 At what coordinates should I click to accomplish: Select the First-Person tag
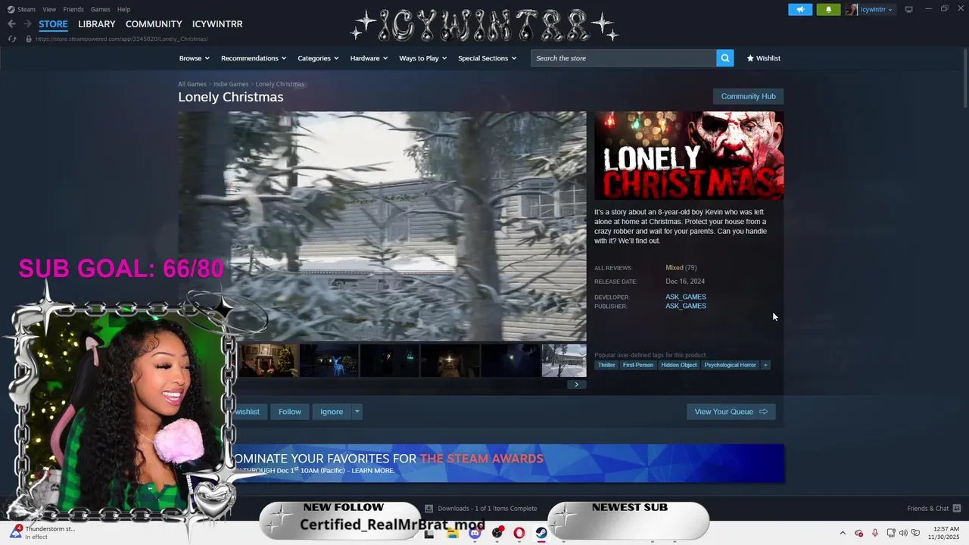tap(637, 365)
